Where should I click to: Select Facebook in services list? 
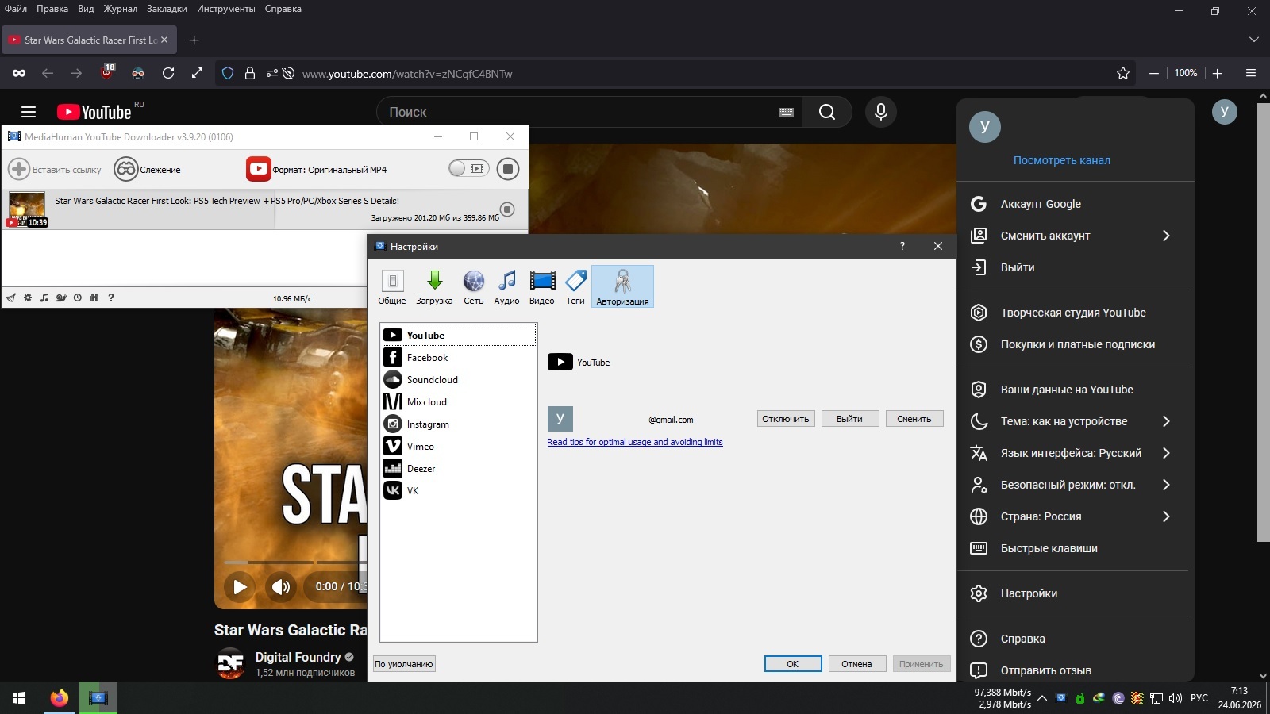tap(459, 358)
